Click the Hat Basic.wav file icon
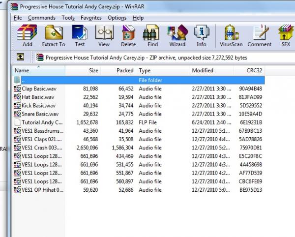Image resolution: width=295 pixels, height=237 pixels. [x=17, y=97]
